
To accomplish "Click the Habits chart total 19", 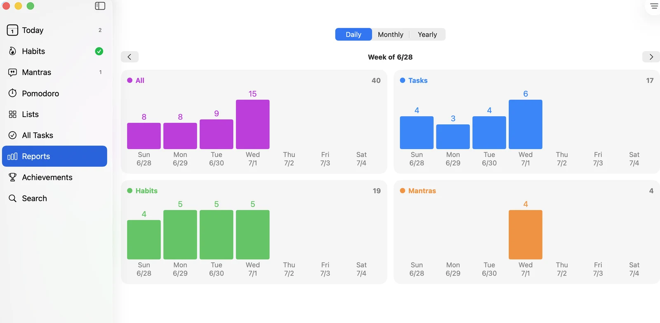I will coord(377,191).
